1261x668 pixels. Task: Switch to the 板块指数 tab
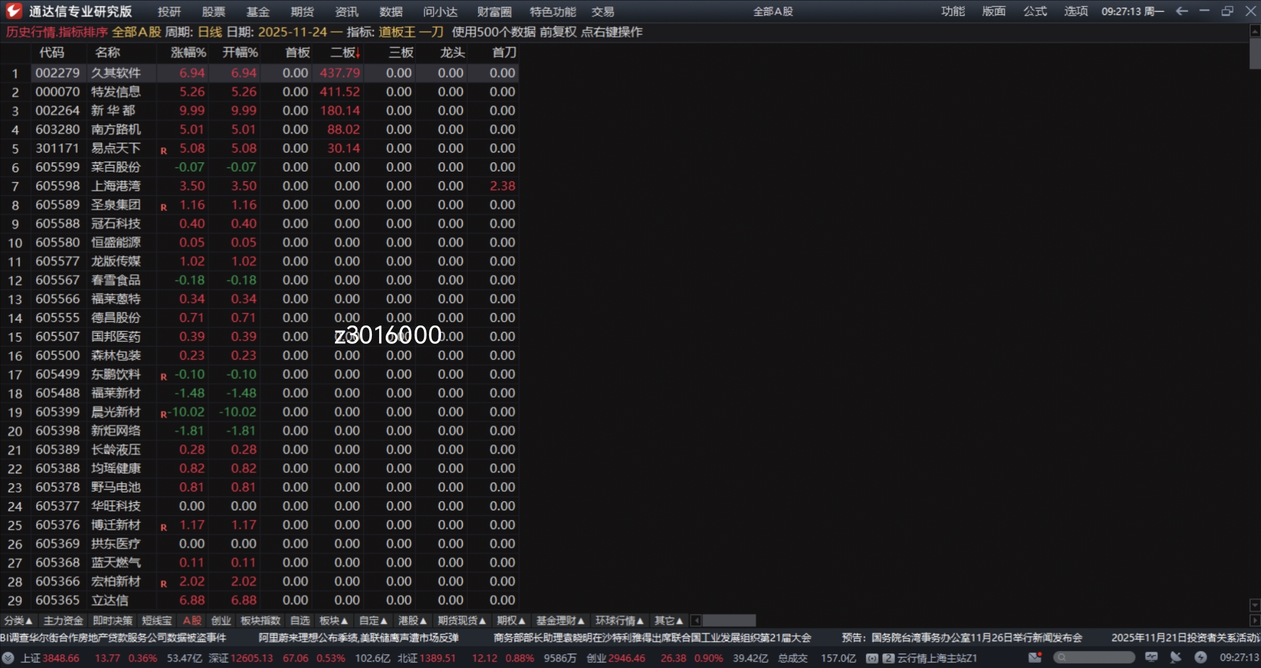261,621
